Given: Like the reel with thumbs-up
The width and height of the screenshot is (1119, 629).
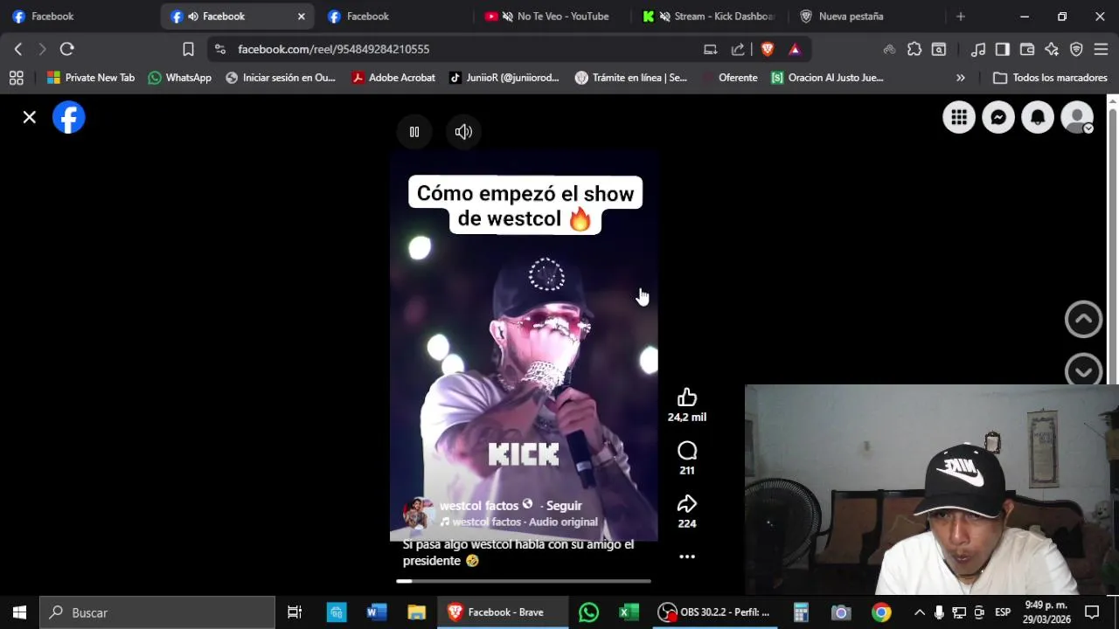Looking at the screenshot, I should coord(687,397).
